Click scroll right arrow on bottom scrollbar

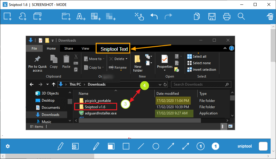point(268,156)
